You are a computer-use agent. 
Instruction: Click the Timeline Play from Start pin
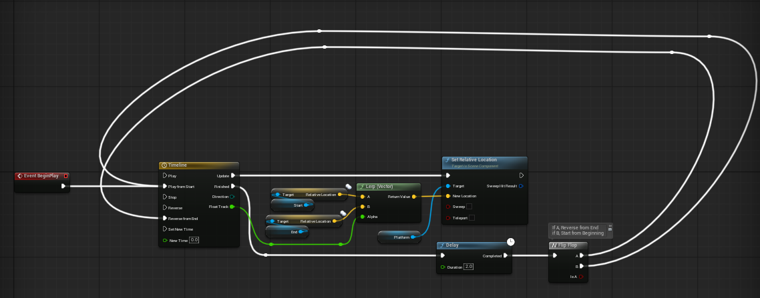pos(165,186)
